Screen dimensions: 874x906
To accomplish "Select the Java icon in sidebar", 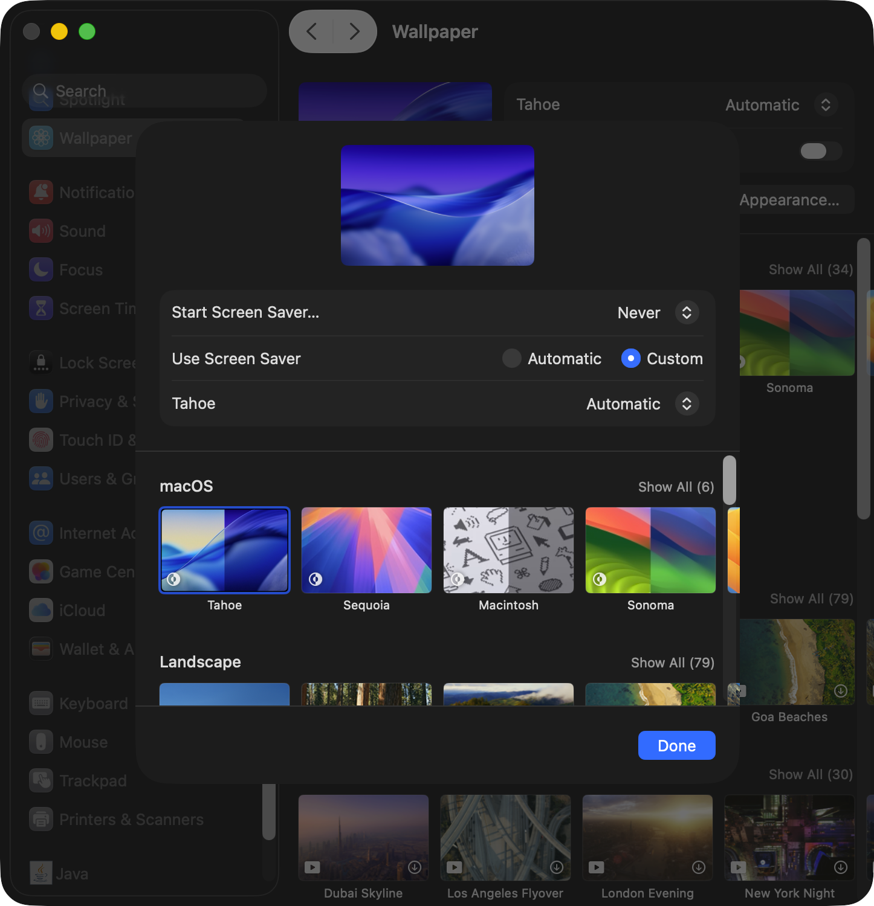I will coord(41,873).
